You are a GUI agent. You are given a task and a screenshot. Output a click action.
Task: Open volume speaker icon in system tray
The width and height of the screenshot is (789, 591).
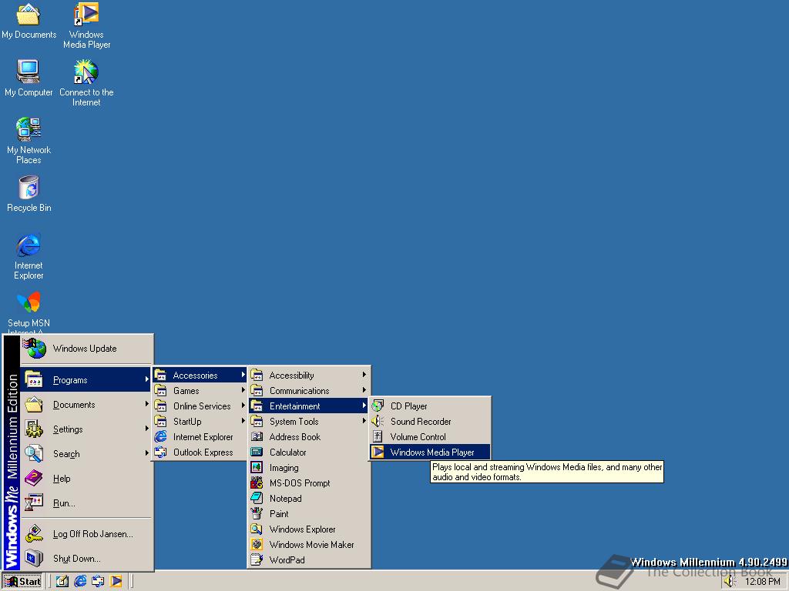[x=730, y=582]
